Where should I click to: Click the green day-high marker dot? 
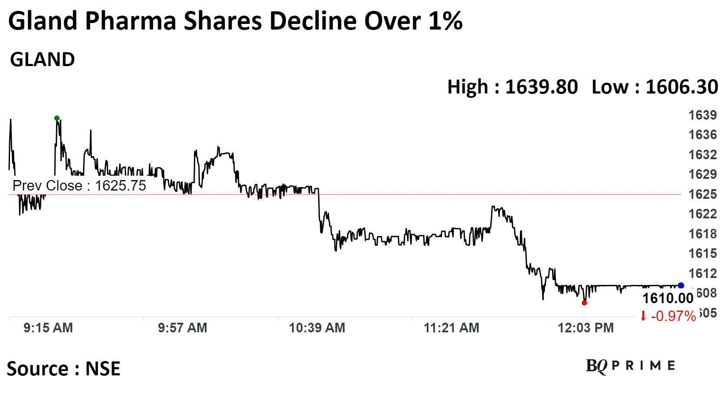pos(57,118)
